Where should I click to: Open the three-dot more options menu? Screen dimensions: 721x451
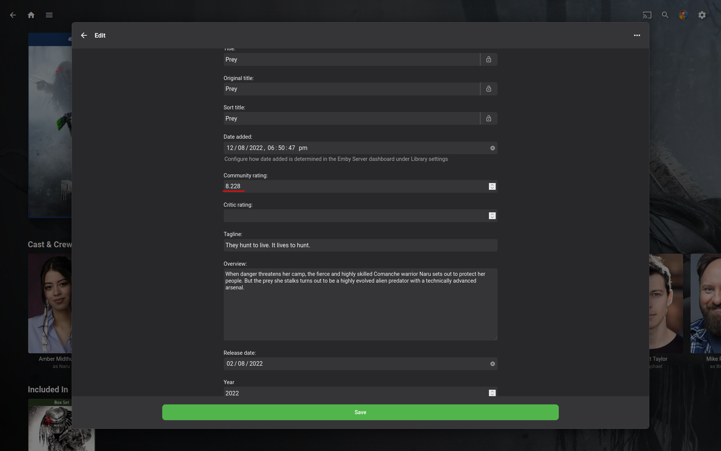pyautogui.click(x=637, y=35)
